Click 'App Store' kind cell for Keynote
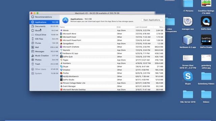 click(121, 50)
